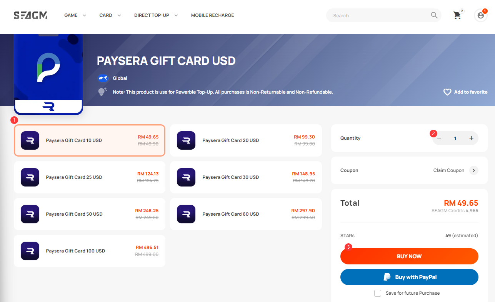The width and height of the screenshot is (495, 302).
Task: Click into the Search input field
Action: (x=379, y=15)
